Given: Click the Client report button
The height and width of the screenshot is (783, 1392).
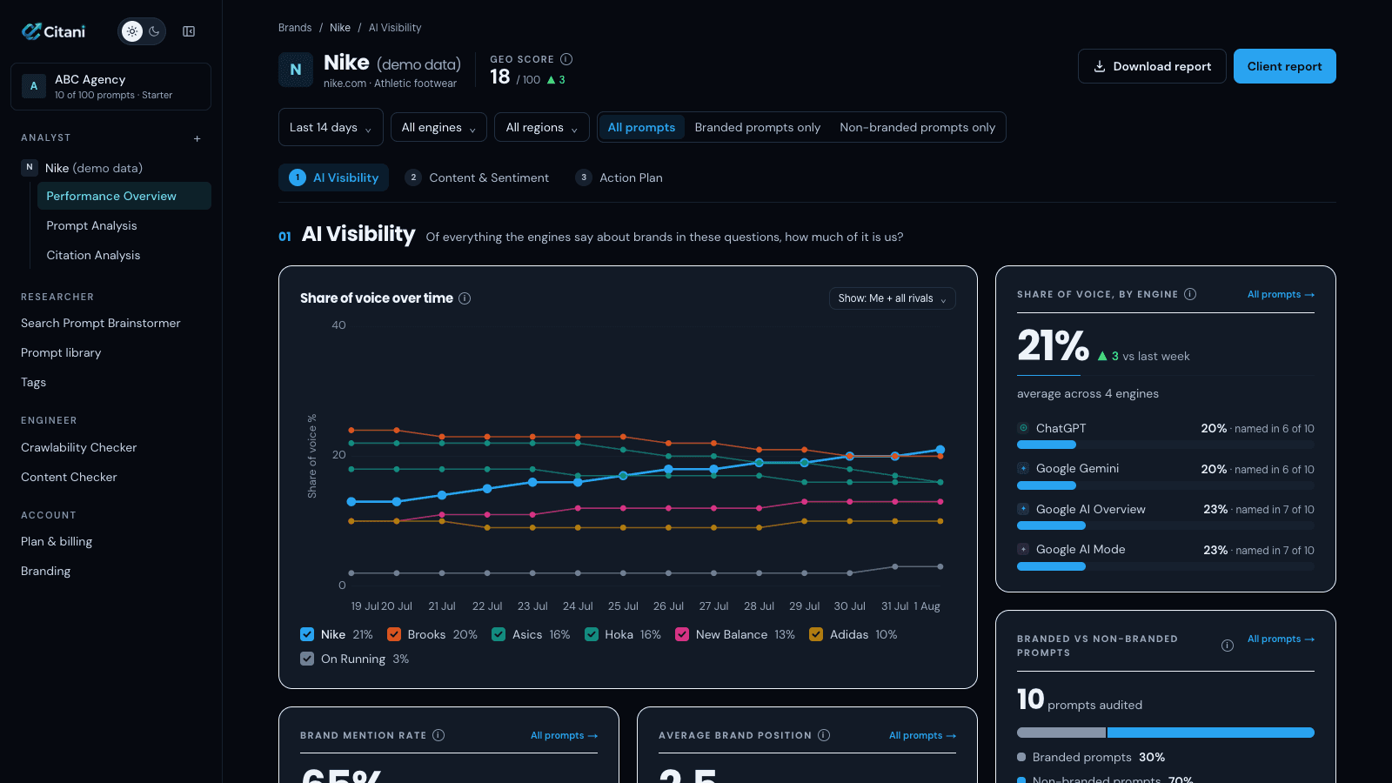Looking at the screenshot, I should click(1285, 66).
